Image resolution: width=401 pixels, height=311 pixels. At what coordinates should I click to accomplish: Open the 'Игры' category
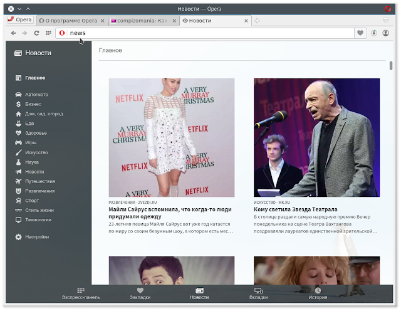(26, 142)
